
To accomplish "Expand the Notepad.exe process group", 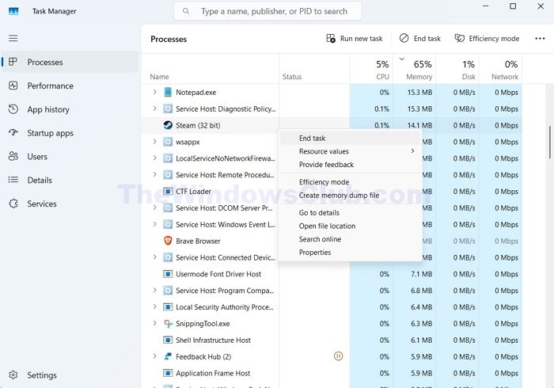I will pyautogui.click(x=154, y=93).
